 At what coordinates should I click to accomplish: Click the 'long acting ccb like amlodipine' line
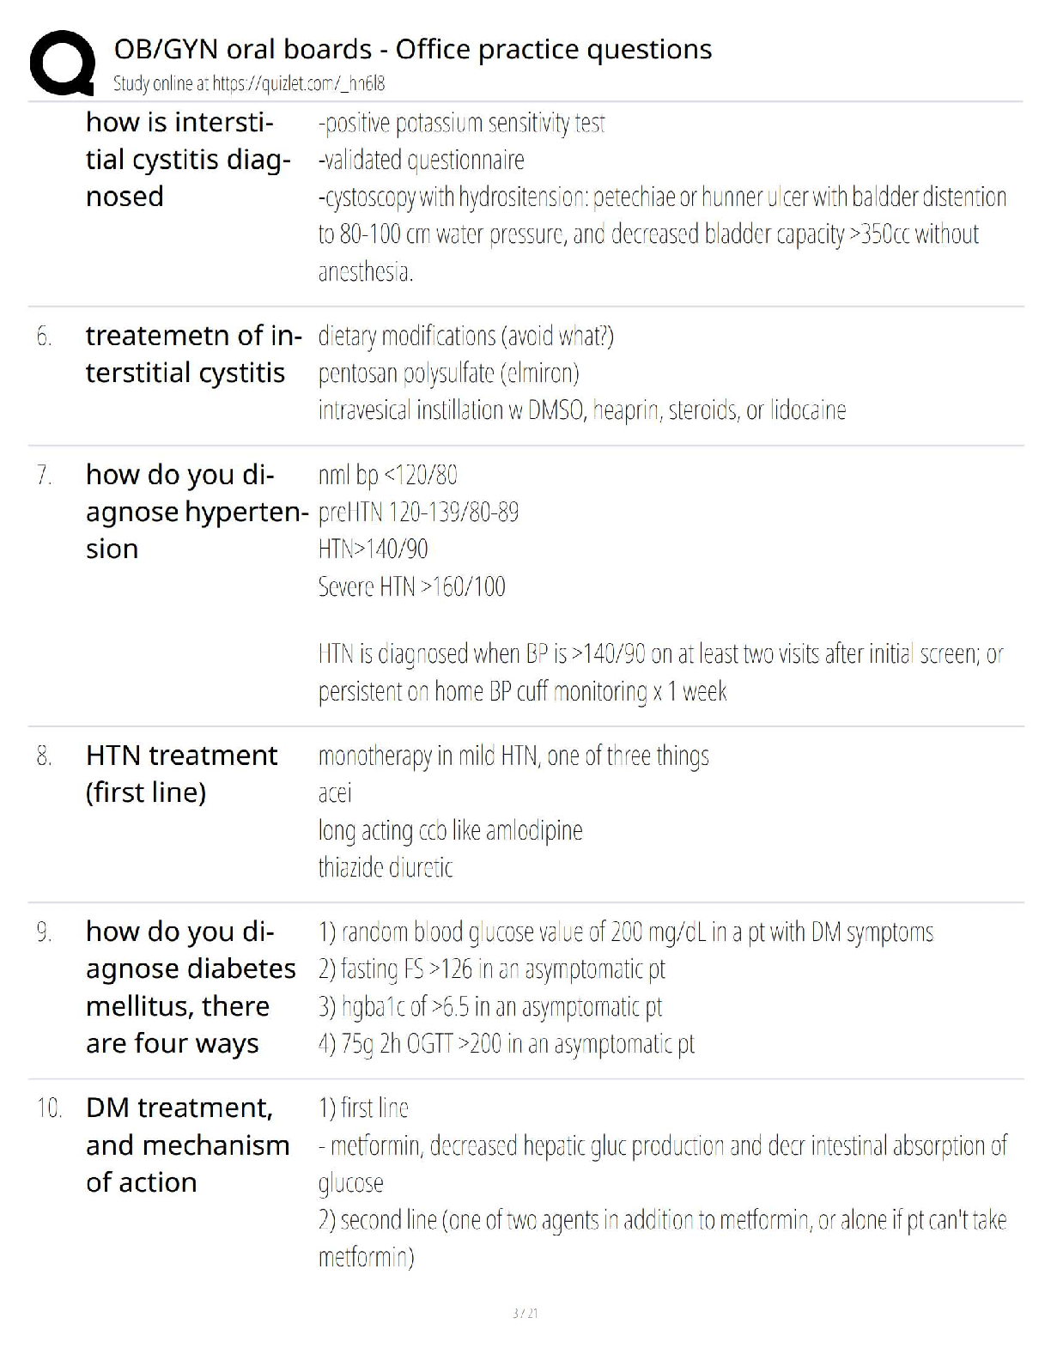point(450,830)
